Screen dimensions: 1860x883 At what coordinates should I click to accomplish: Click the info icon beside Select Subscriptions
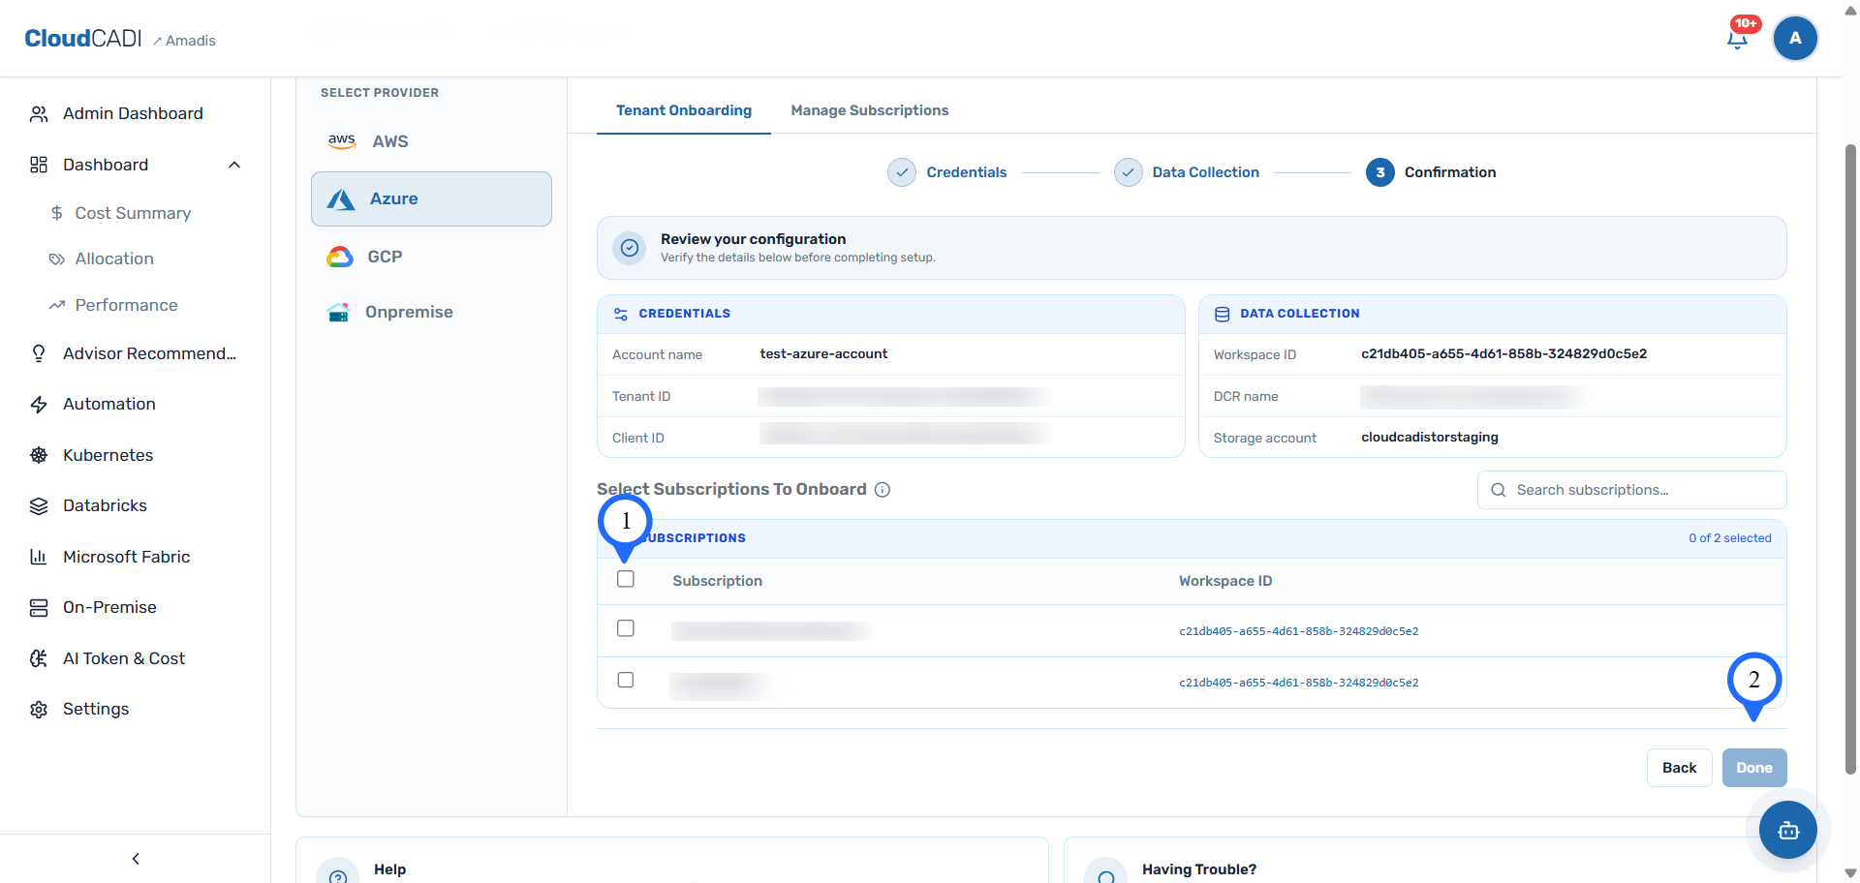tap(883, 490)
